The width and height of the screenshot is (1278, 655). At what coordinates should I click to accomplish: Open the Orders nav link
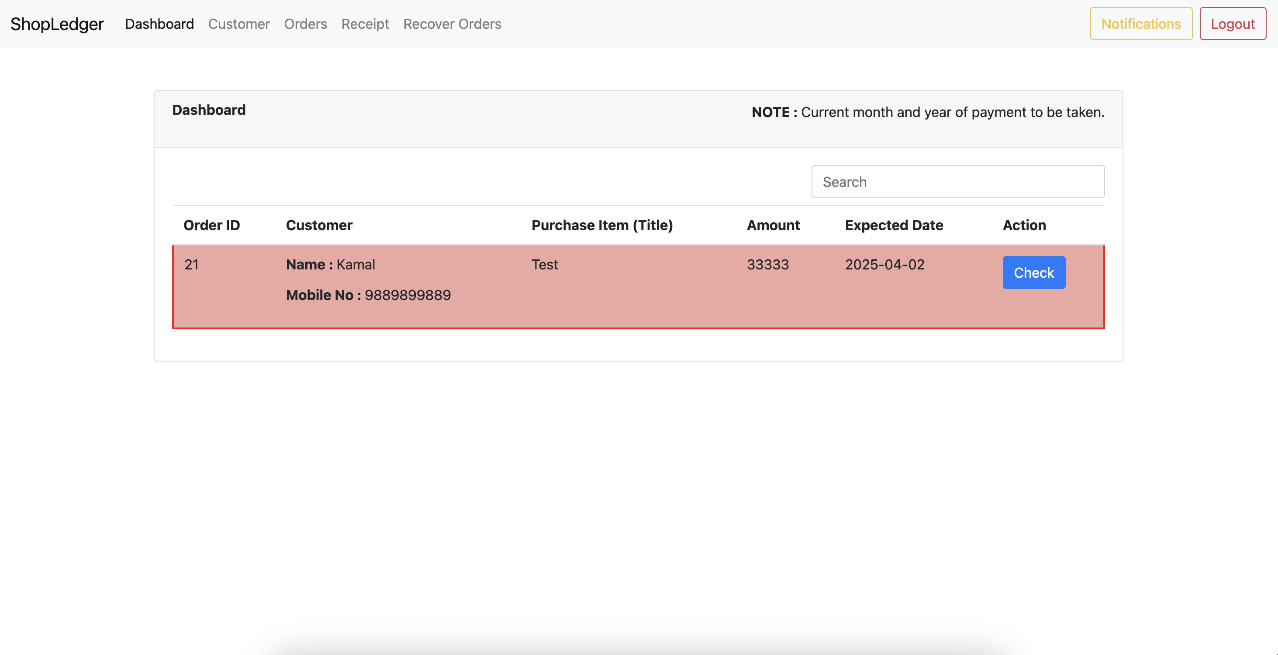(x=305, y=24)
